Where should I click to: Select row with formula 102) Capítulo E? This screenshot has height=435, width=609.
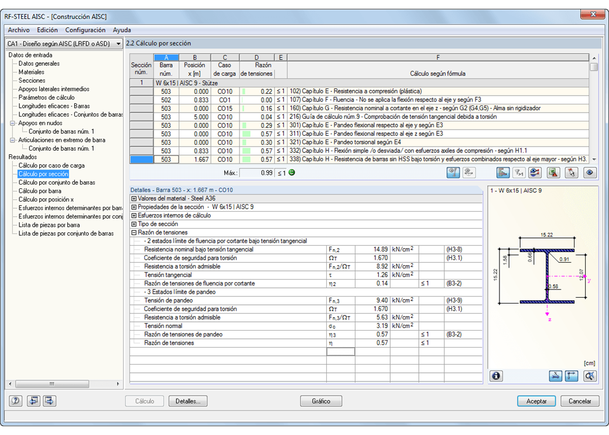pyautogui.click(x=360, y=91)
